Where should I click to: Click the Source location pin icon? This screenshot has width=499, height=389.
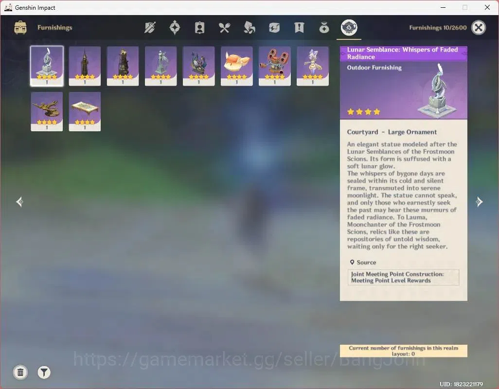[352, 262]
